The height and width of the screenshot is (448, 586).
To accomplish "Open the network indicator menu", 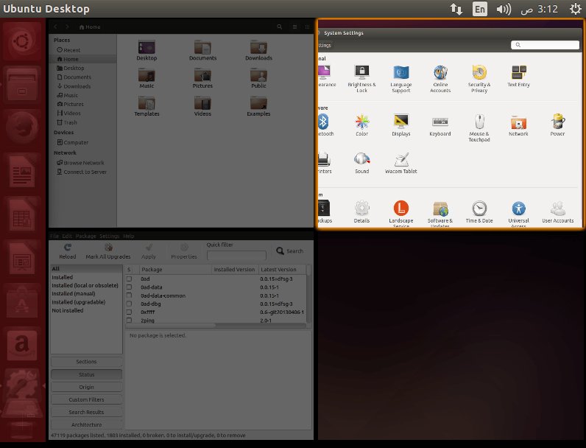I will coord(456,9).
